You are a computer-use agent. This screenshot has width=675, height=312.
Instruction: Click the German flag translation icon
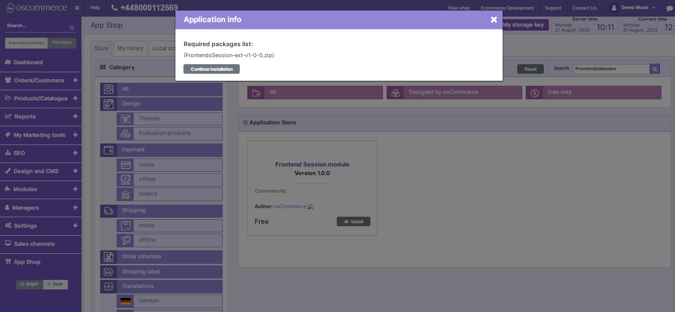click(x=126, y=301)
